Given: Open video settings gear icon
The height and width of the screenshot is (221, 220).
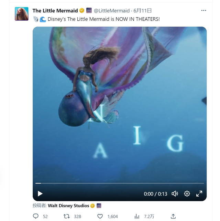Looking at the screenshot, I should pos(187,194).
